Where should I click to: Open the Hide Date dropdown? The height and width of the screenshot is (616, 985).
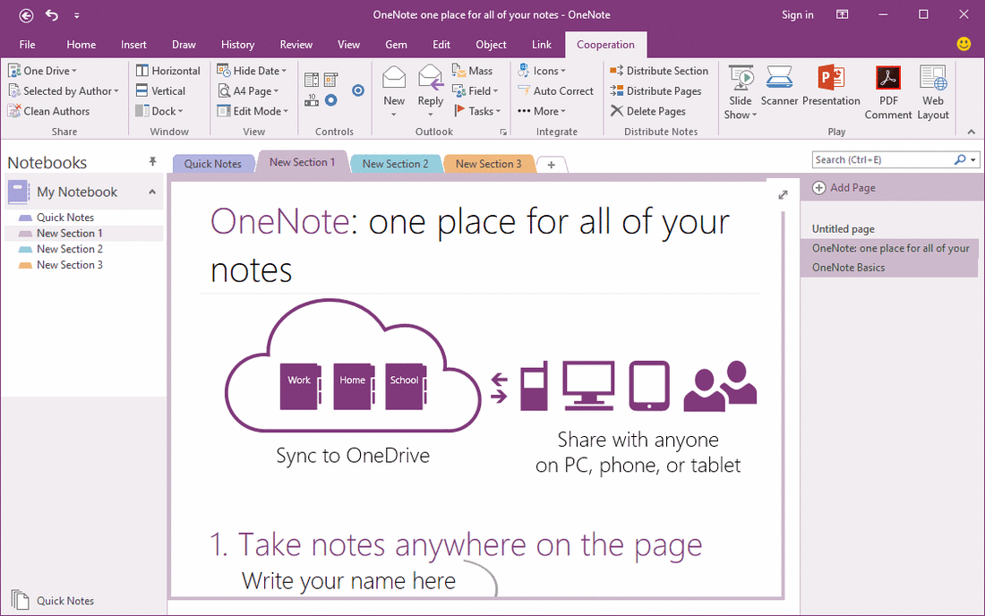click(x=252, y=71)
